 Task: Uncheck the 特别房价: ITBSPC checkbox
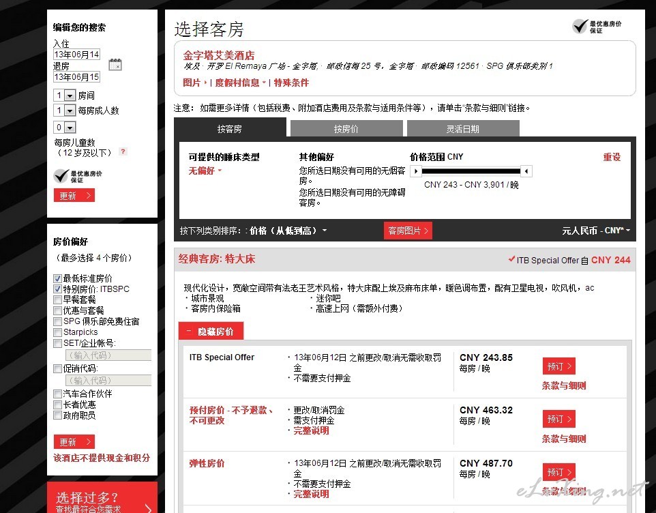[x=57, y=289]
